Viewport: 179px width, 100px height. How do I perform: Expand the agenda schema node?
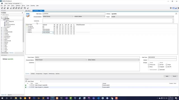[x=2, y=17]
